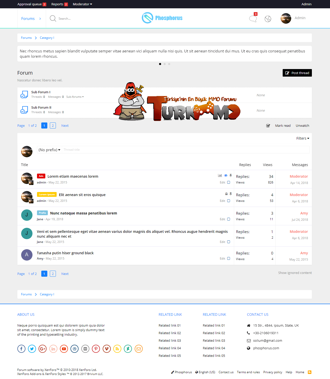Click the Sub Forum I node icon
Viewport: 330px width, 379px height.
24,95
